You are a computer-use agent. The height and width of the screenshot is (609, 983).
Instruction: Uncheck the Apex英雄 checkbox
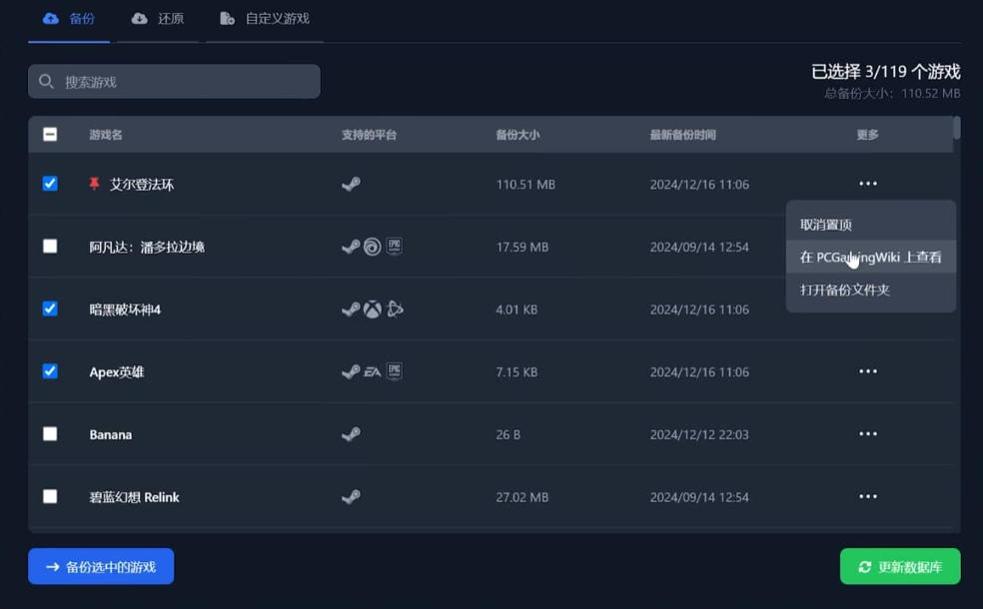click(50, 371)
